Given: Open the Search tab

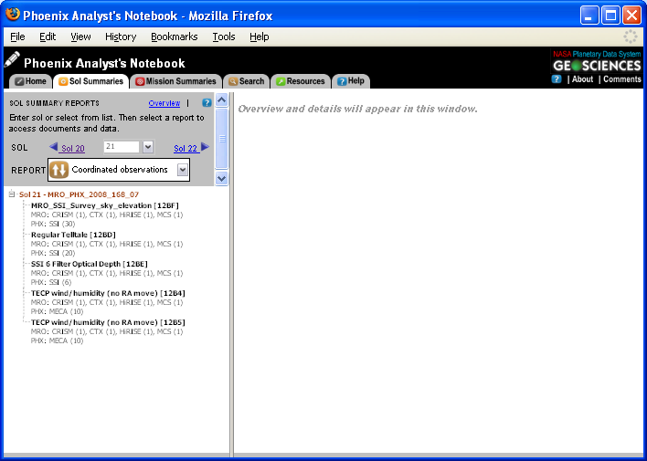Looking at the screenshot, I should point(246,81).
